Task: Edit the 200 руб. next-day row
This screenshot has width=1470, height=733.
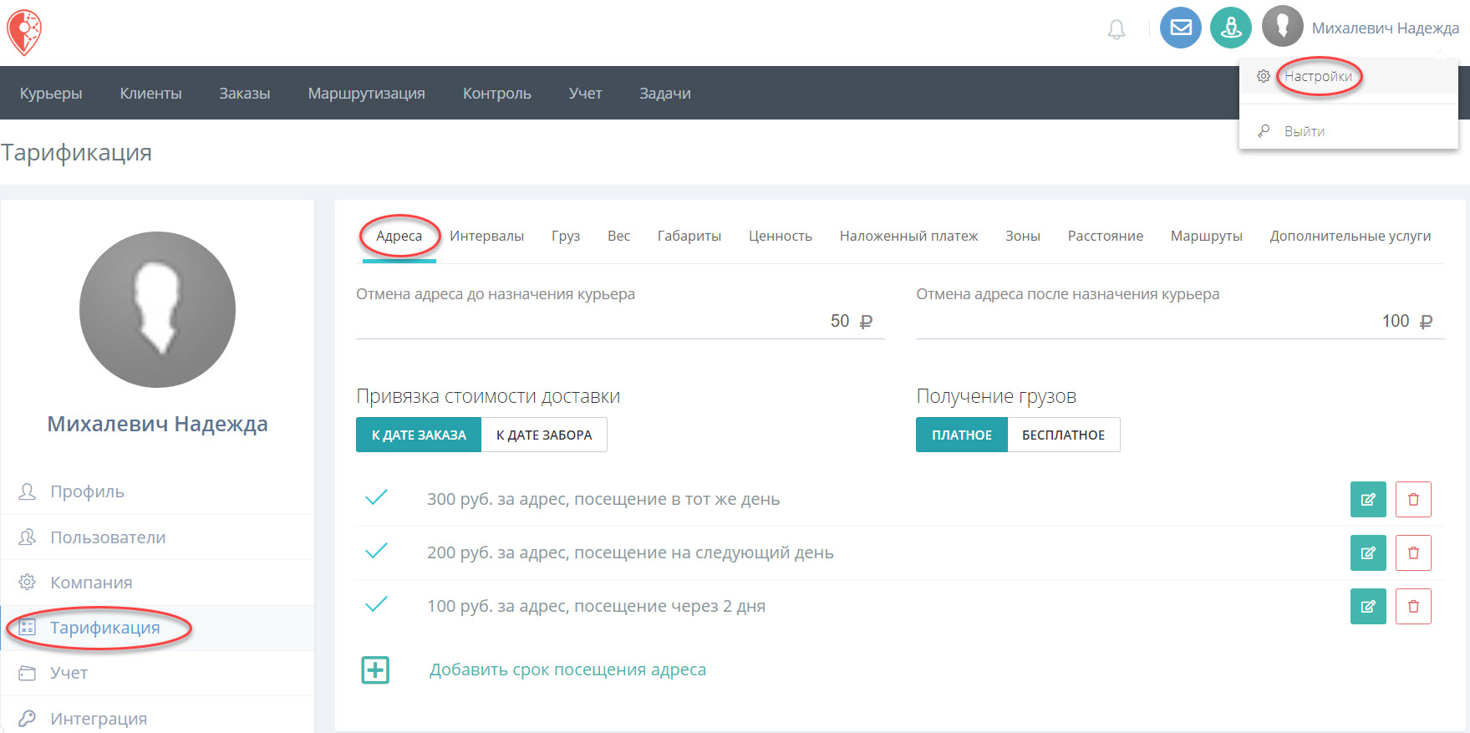Action: 1368,552
